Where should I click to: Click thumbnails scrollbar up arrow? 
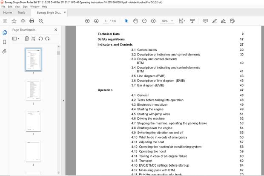click(x=58, y=46)
